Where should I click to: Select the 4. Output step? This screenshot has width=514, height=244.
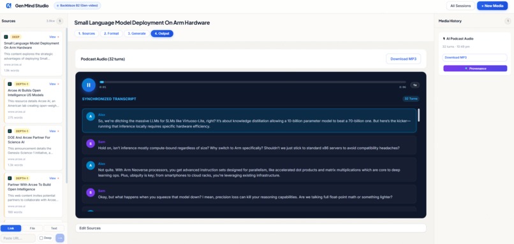(162, 33)
